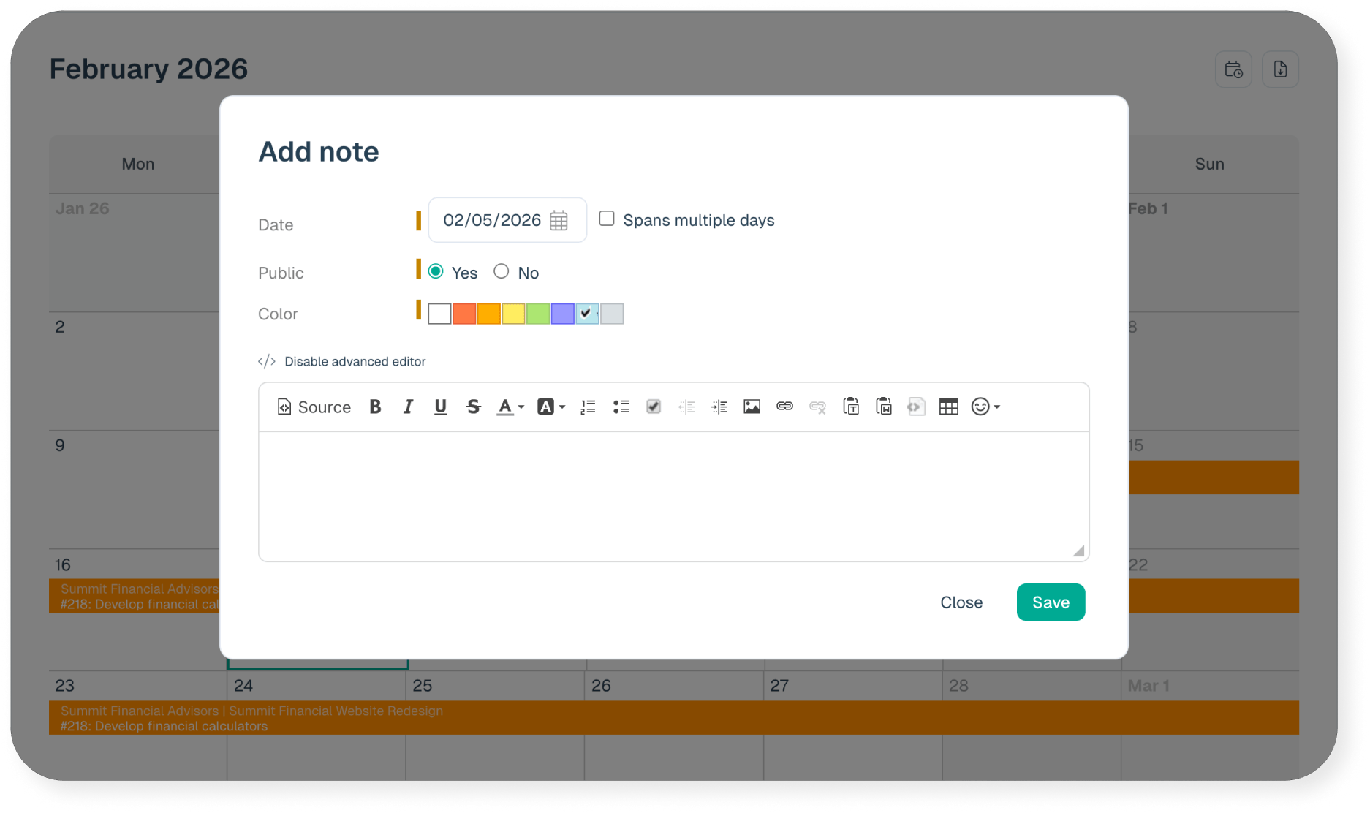Image resolution: width=1370 pixels, height=813 pixels.
Task: Choose the orange-red color swatch
Action: point(464,314)
